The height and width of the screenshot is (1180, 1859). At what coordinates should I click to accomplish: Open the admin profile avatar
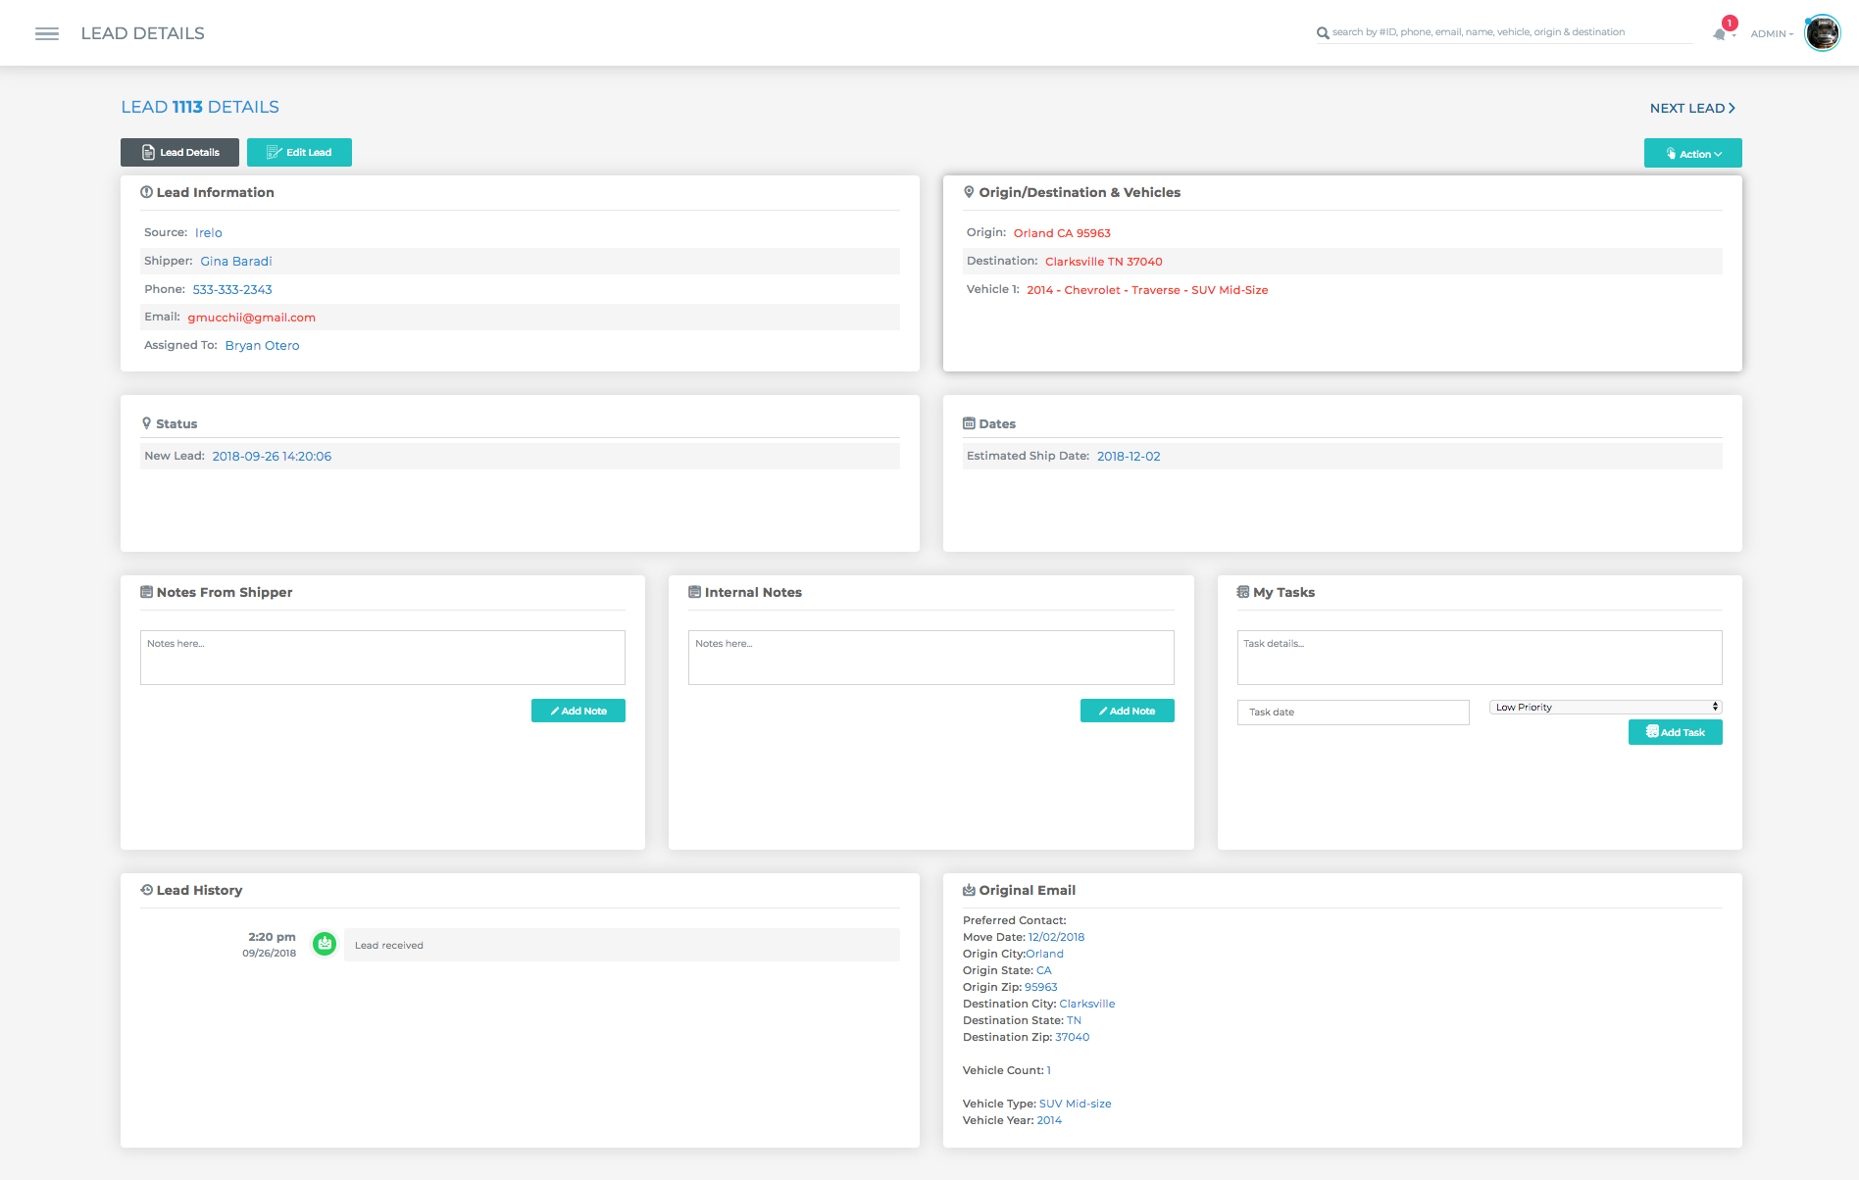click(x=1823, y=33)
